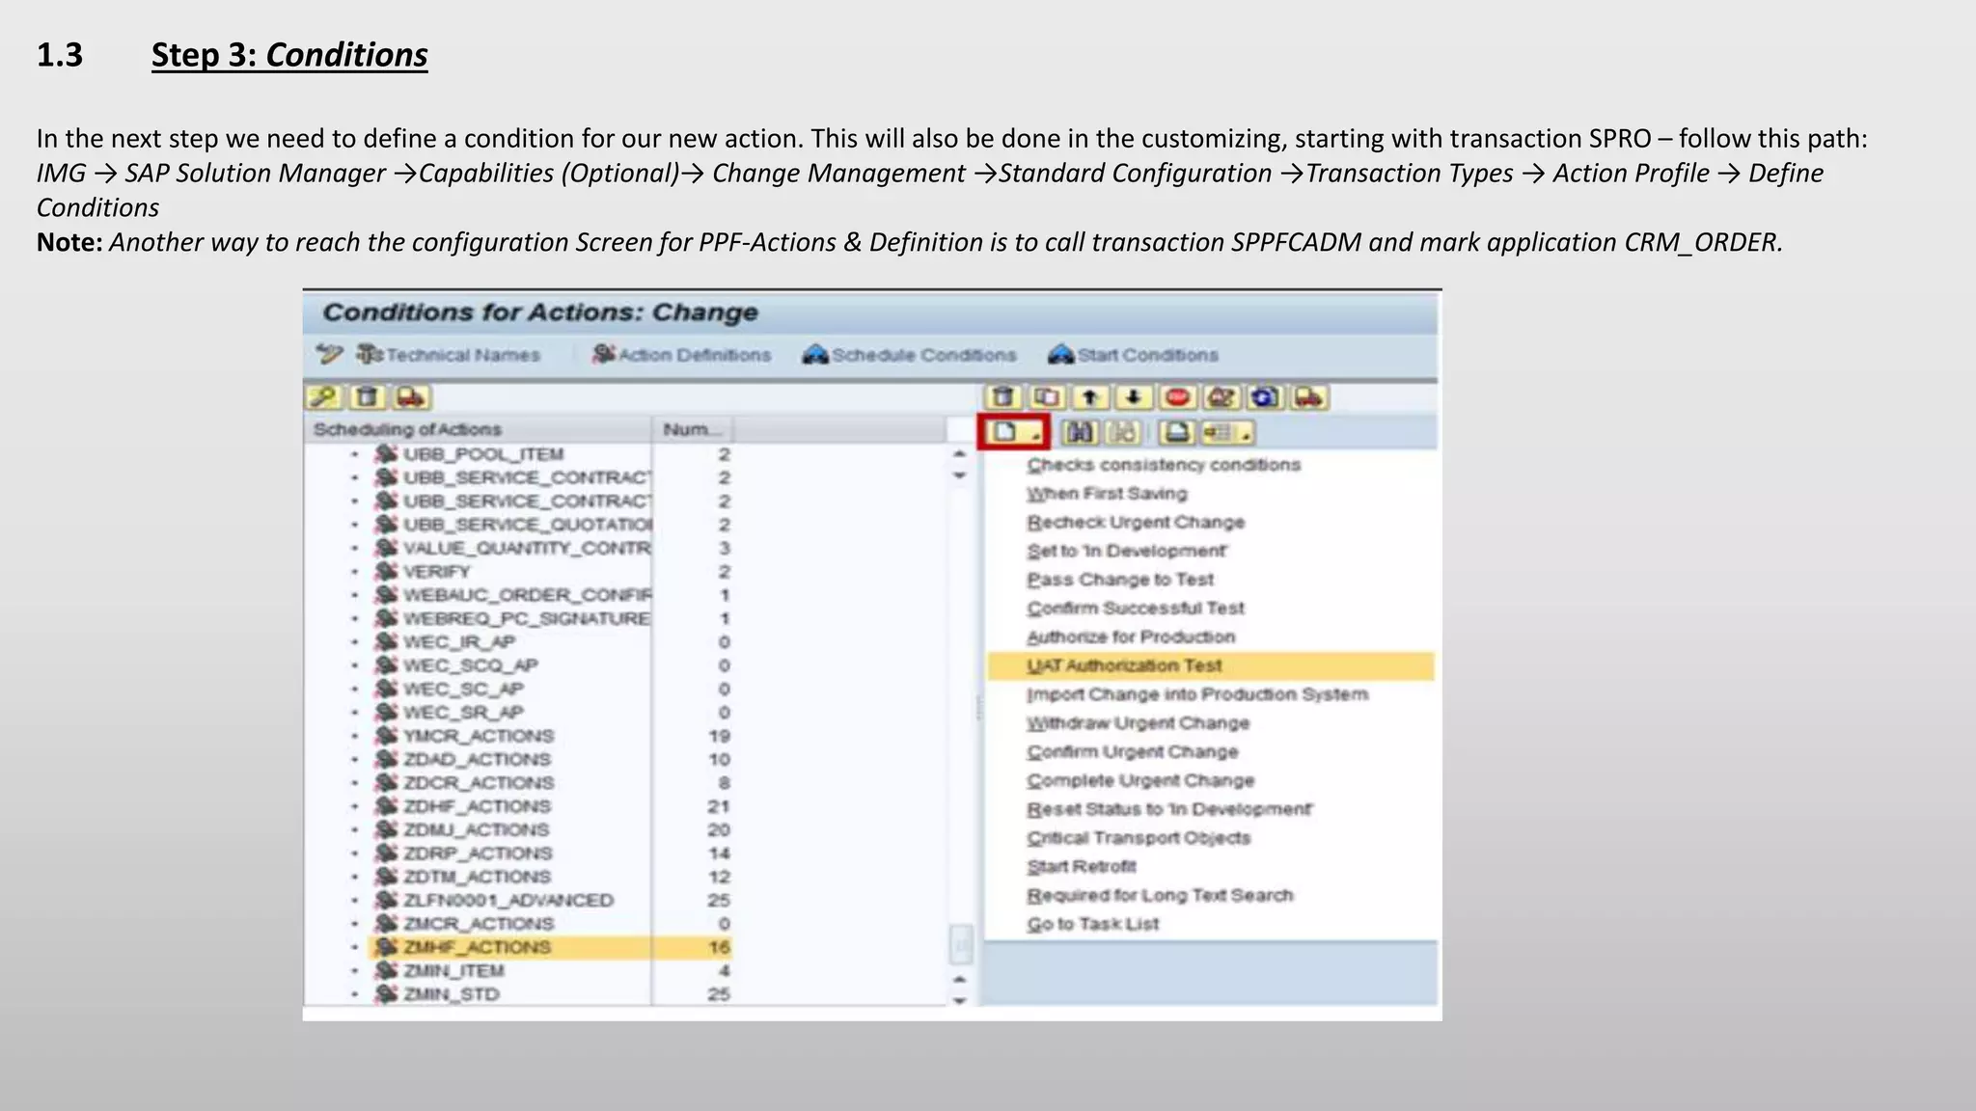
Task: Click the print icon in right toolbar
Action: [x=1177, y=433]
